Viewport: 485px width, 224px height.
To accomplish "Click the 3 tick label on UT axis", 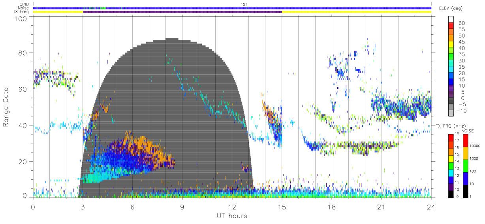I will [83, 207].
